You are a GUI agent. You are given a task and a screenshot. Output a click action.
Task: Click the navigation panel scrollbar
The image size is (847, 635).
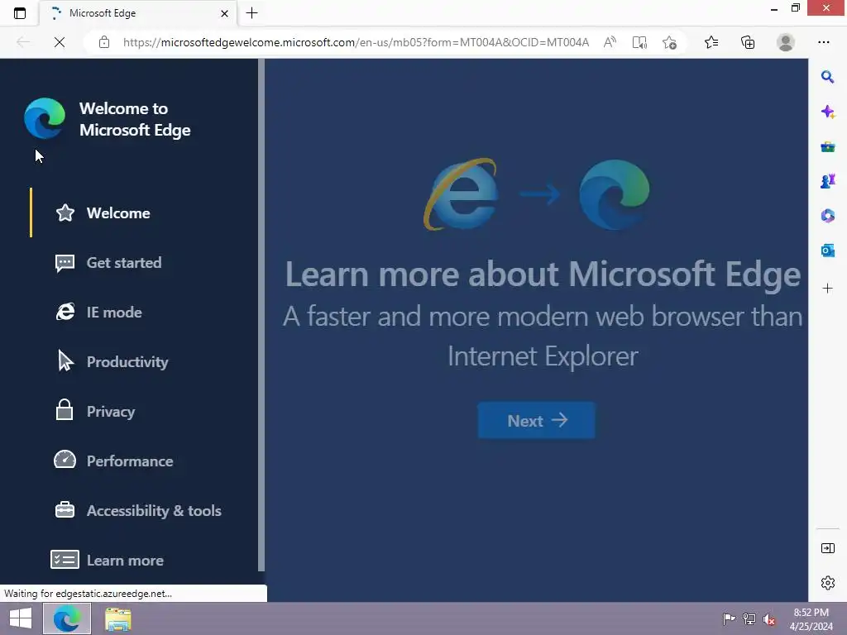(261, 315)
